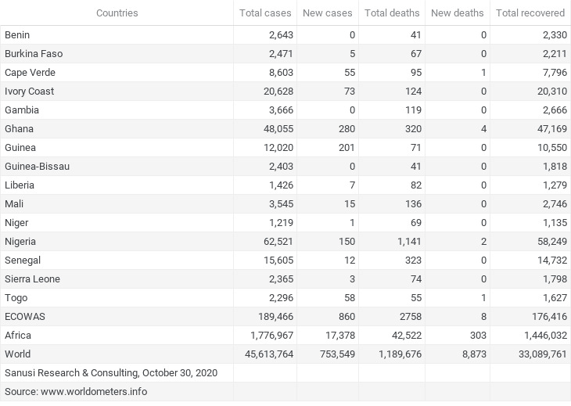Click the Total recovered column header
571x406 pixels.
(x=530, y=13)
